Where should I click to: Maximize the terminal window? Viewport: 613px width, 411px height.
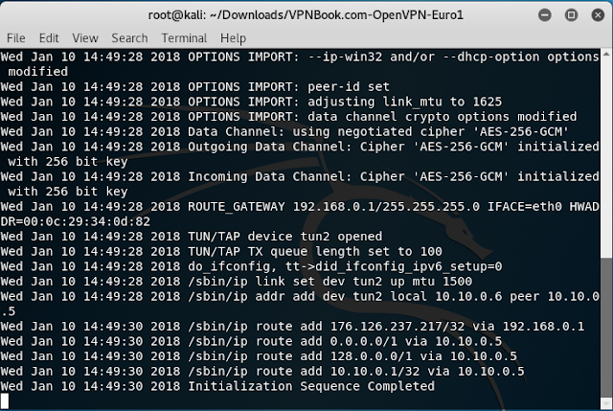pos(571,15)
